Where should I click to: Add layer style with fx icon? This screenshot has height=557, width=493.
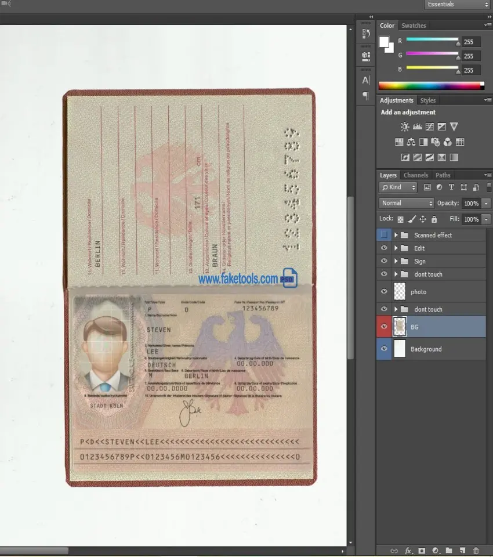(x=408, y=550)
